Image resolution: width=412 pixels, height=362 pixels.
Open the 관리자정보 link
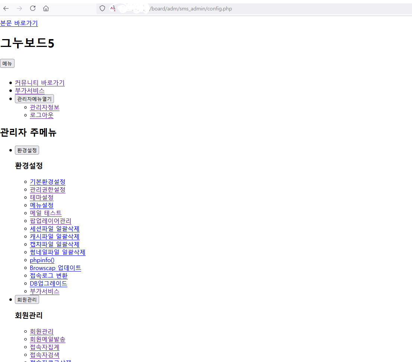click(45, 108)
